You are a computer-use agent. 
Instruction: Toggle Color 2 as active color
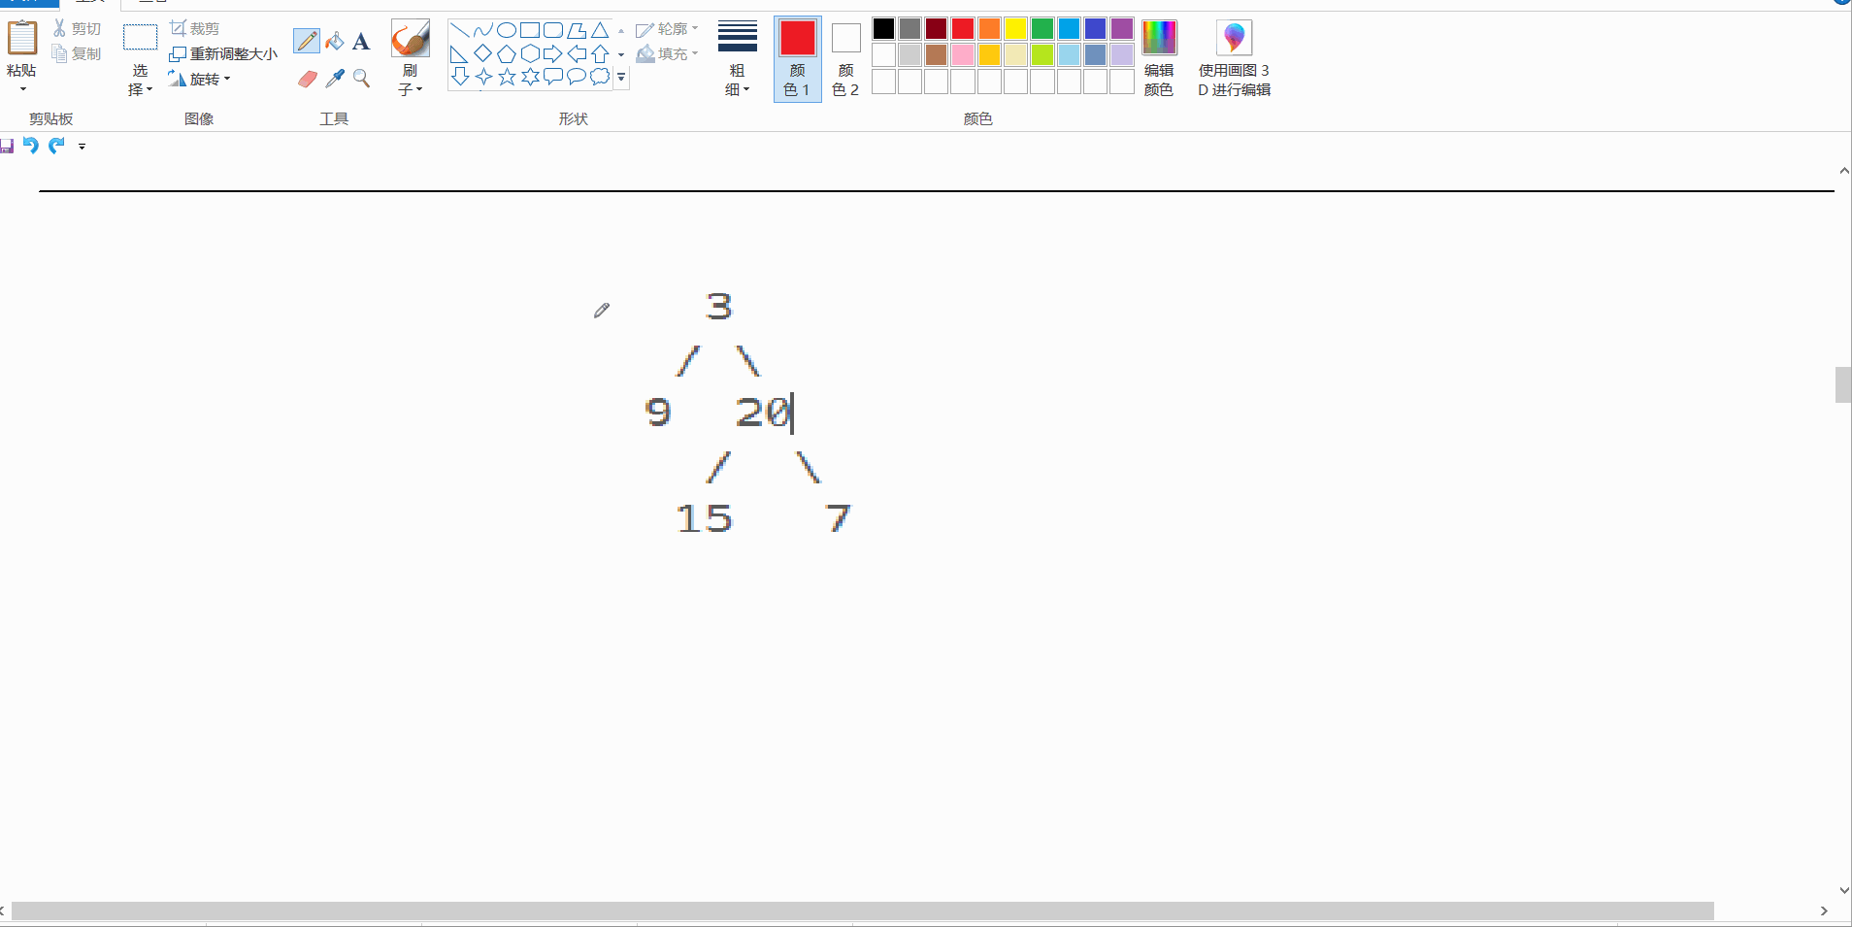(844, 58)
